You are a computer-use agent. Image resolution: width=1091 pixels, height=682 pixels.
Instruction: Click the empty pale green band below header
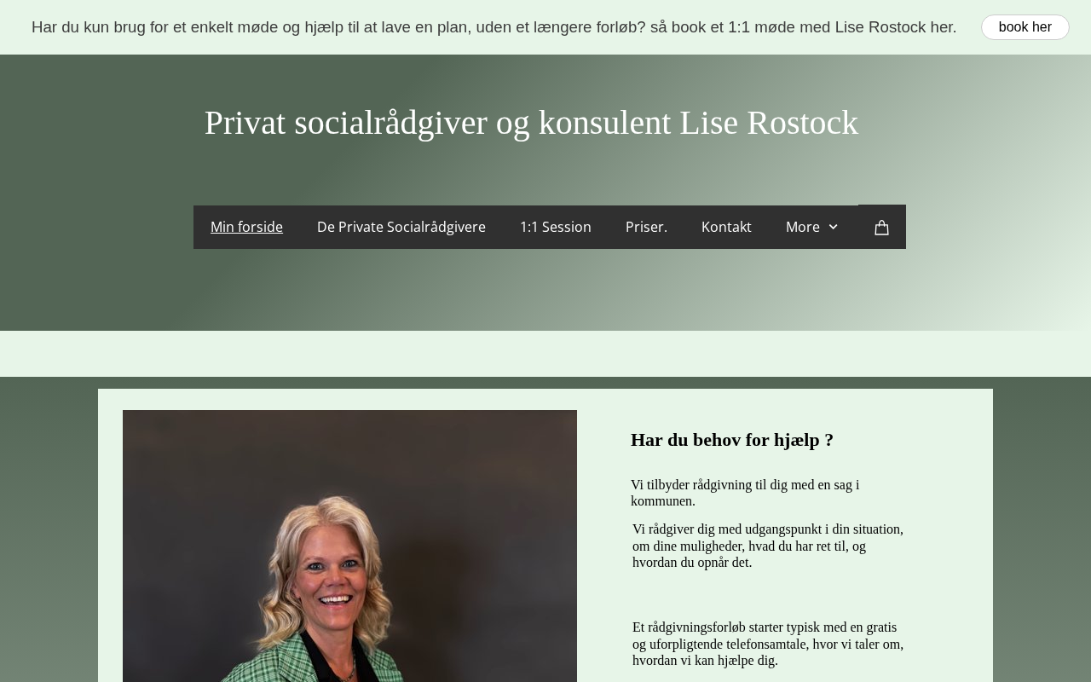pyautogui.click(x=545, y=354)
